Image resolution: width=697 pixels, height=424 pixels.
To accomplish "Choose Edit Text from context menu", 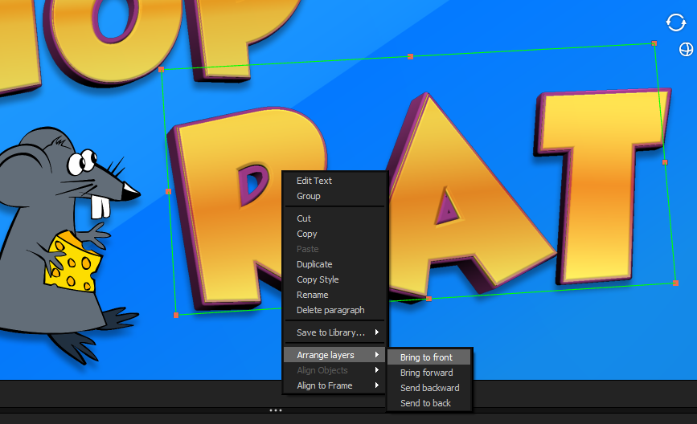I will [314, 181].
